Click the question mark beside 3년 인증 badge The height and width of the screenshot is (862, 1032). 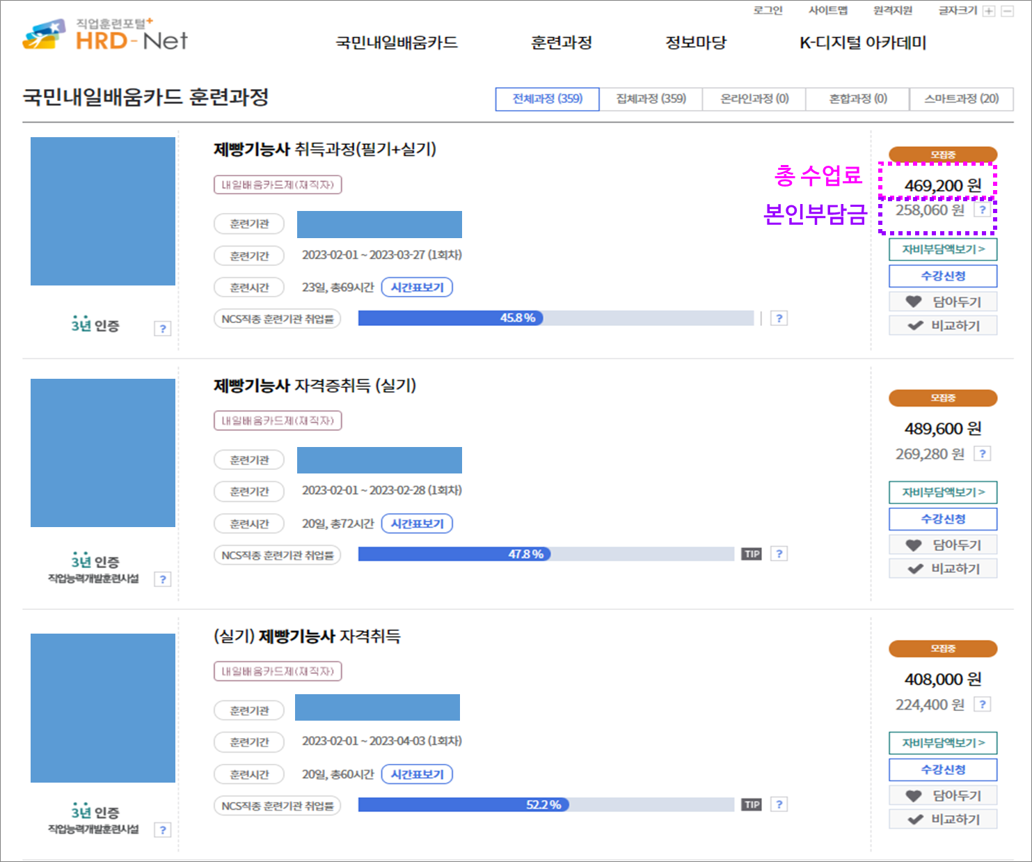pos(163,328)
